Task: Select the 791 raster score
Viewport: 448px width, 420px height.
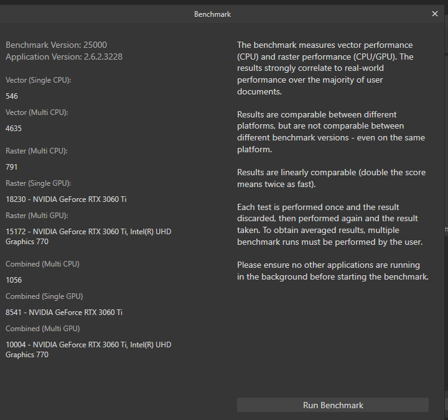Action: coord(12,167)
